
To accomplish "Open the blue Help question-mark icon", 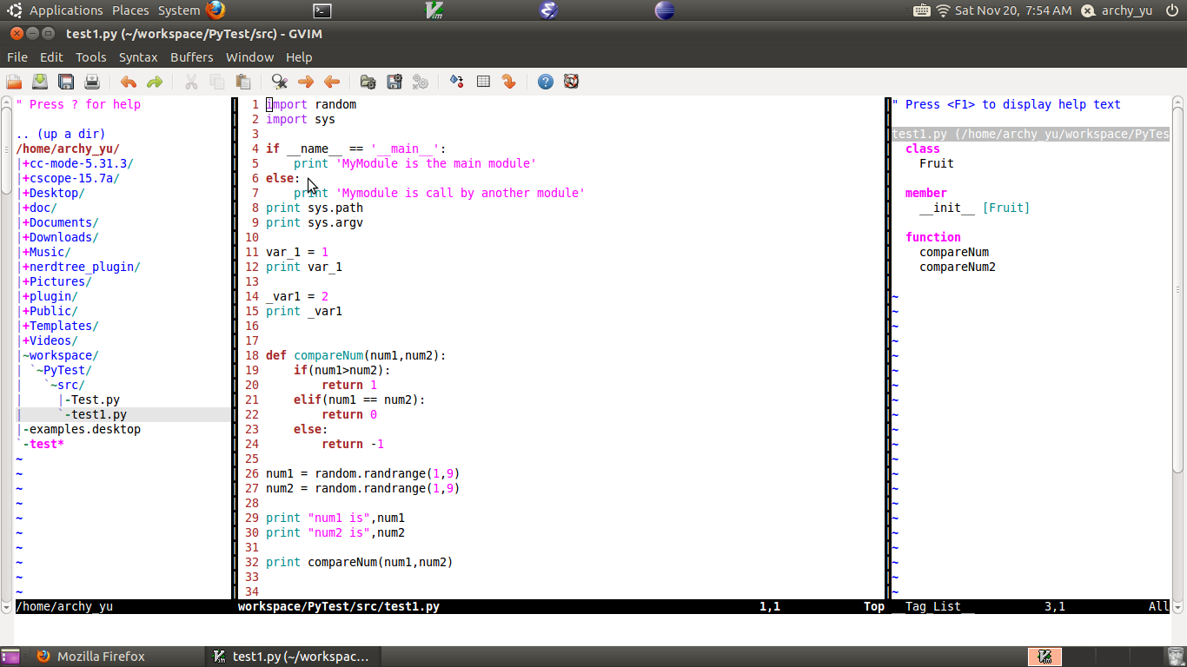I will (546, 82).
